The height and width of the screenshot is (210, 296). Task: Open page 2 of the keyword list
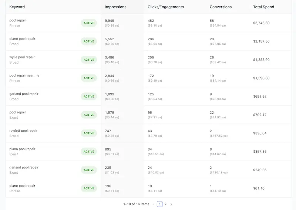[165, 204]
